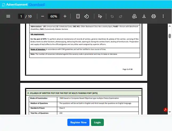The width and height of the screenshot is (172, 131).
Task: Click the page number input field
Action: coord(21,16)
